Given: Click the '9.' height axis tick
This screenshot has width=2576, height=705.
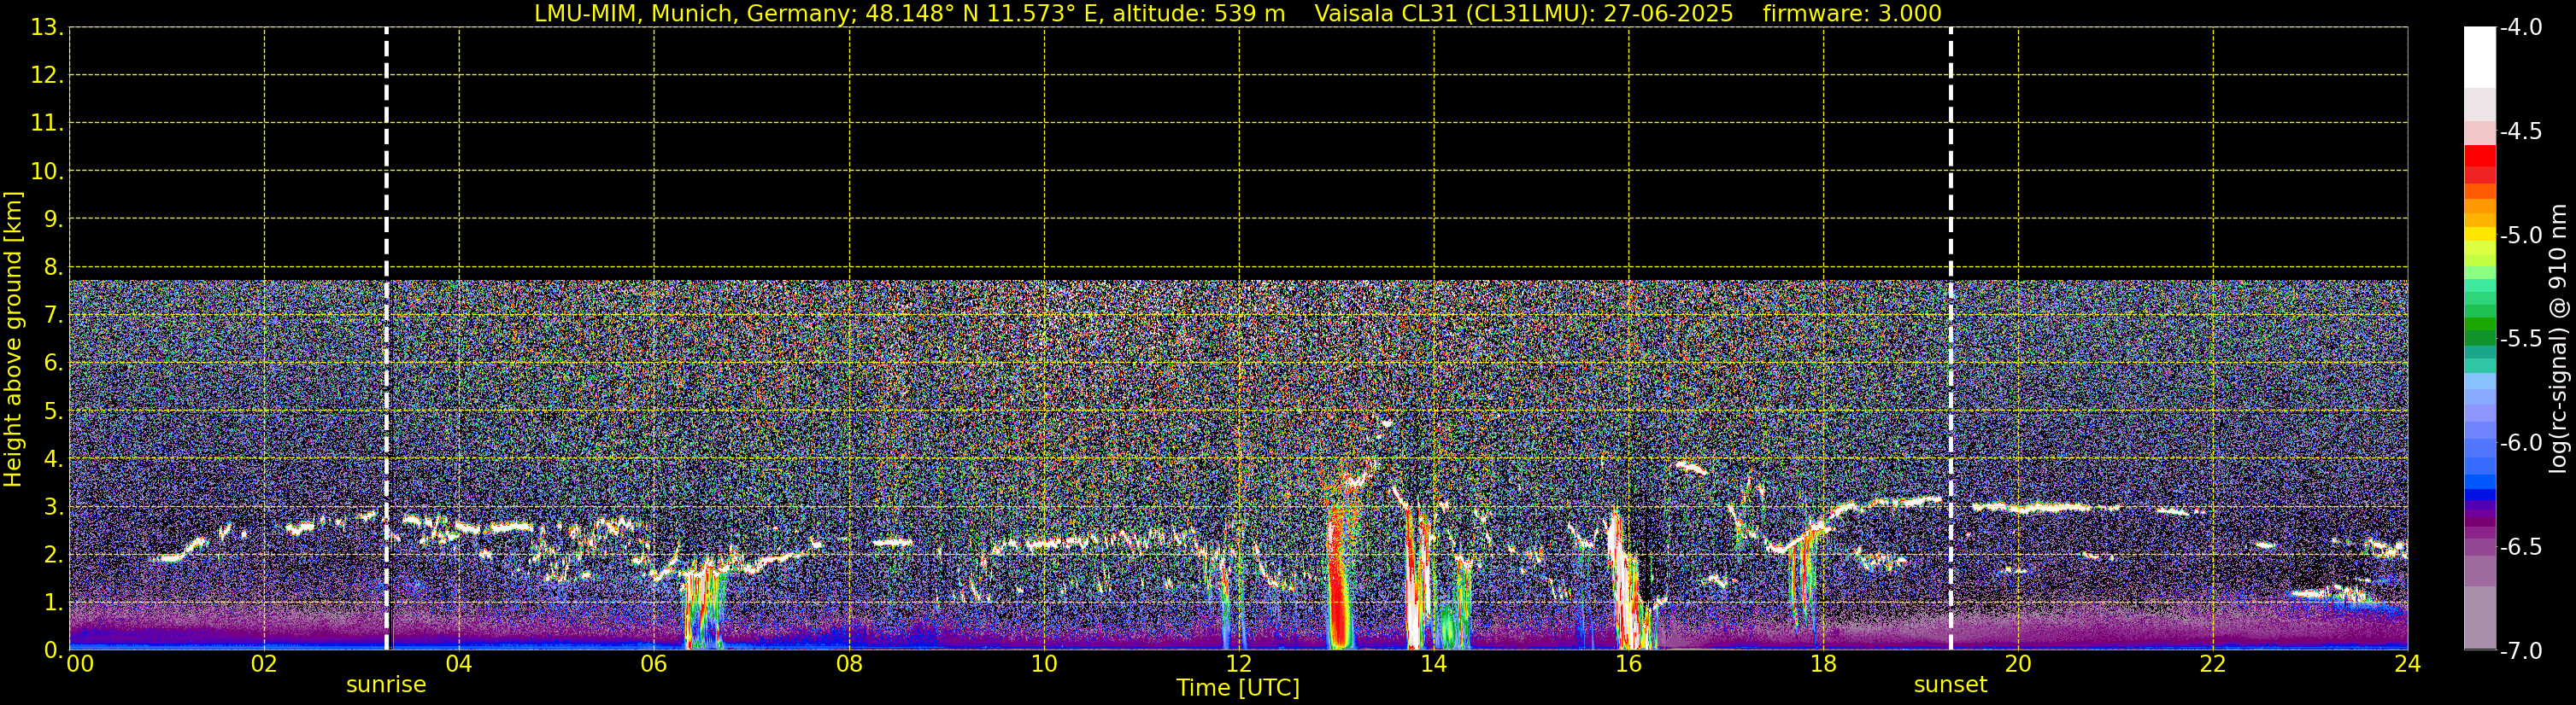Looking at the screenshot, I should 53,219.
